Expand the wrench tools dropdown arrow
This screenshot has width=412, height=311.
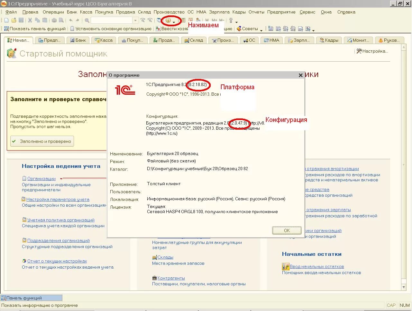click(236, 22)
